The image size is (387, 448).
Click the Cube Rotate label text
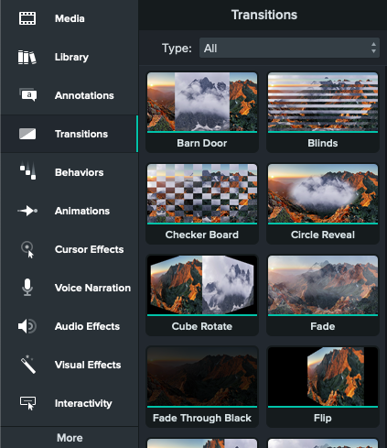click(x=202, y=326)
